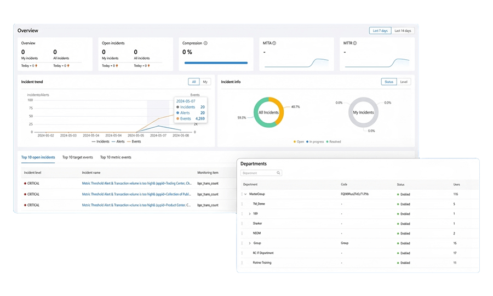Click the All Incidents donut chart
The image size is (493, 296).
tap(269, 112)
